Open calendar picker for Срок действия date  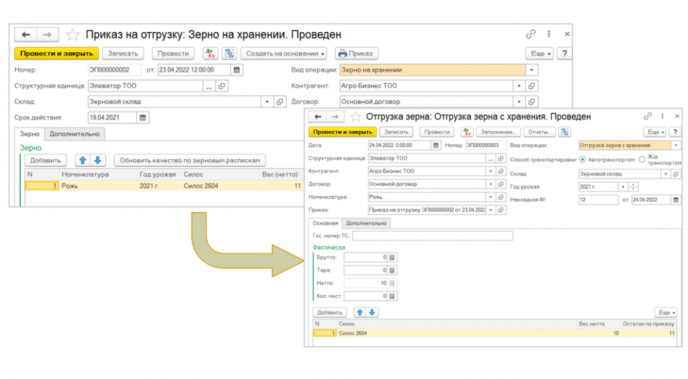pos(143,117)
